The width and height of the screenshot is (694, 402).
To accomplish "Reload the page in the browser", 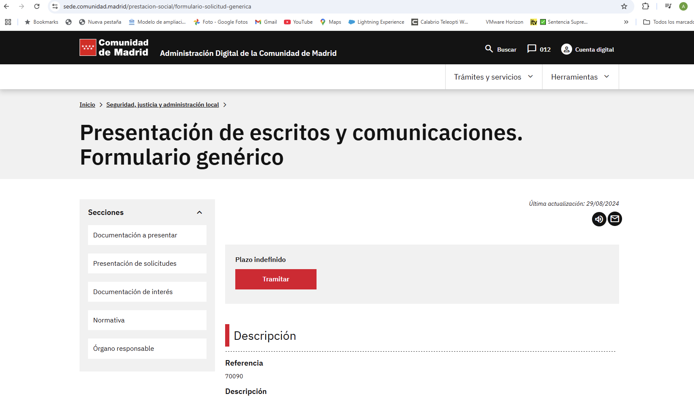I will pos(37,6).
